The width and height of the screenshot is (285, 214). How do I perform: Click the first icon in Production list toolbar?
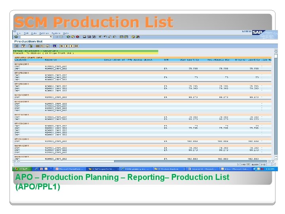pos(17,46)
